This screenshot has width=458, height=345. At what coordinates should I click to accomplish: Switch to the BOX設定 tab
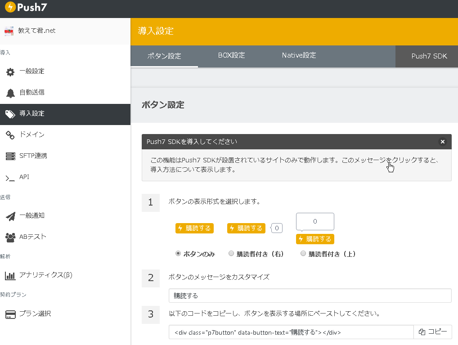pos(231,55)
